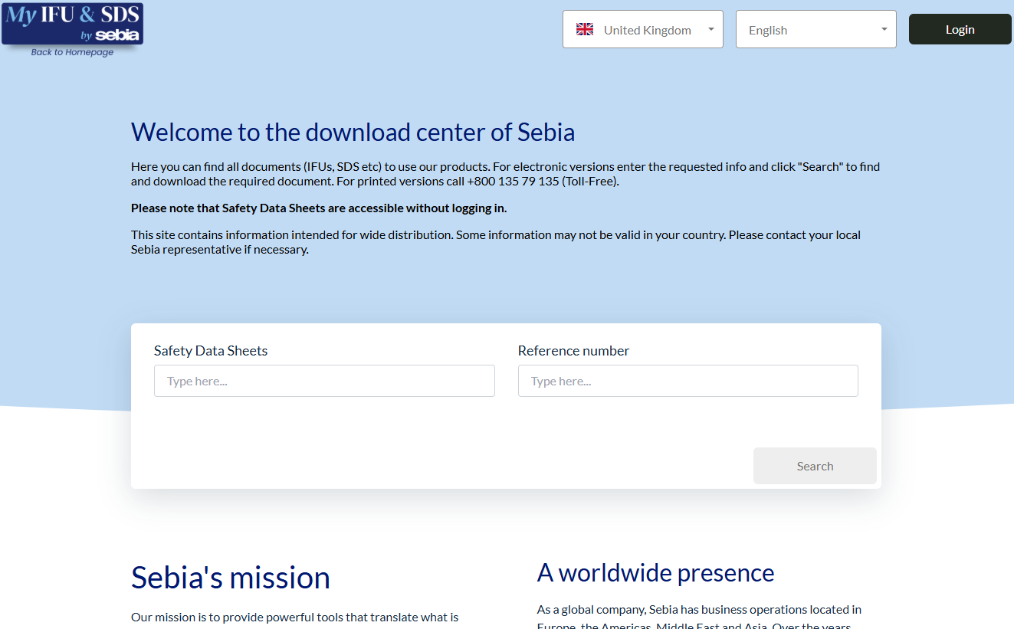The width and height of the screenshot is (1014, 629).
Task: Click the United Kingdom flag icon
Action: pyautogui.click(x=585, y=28)
